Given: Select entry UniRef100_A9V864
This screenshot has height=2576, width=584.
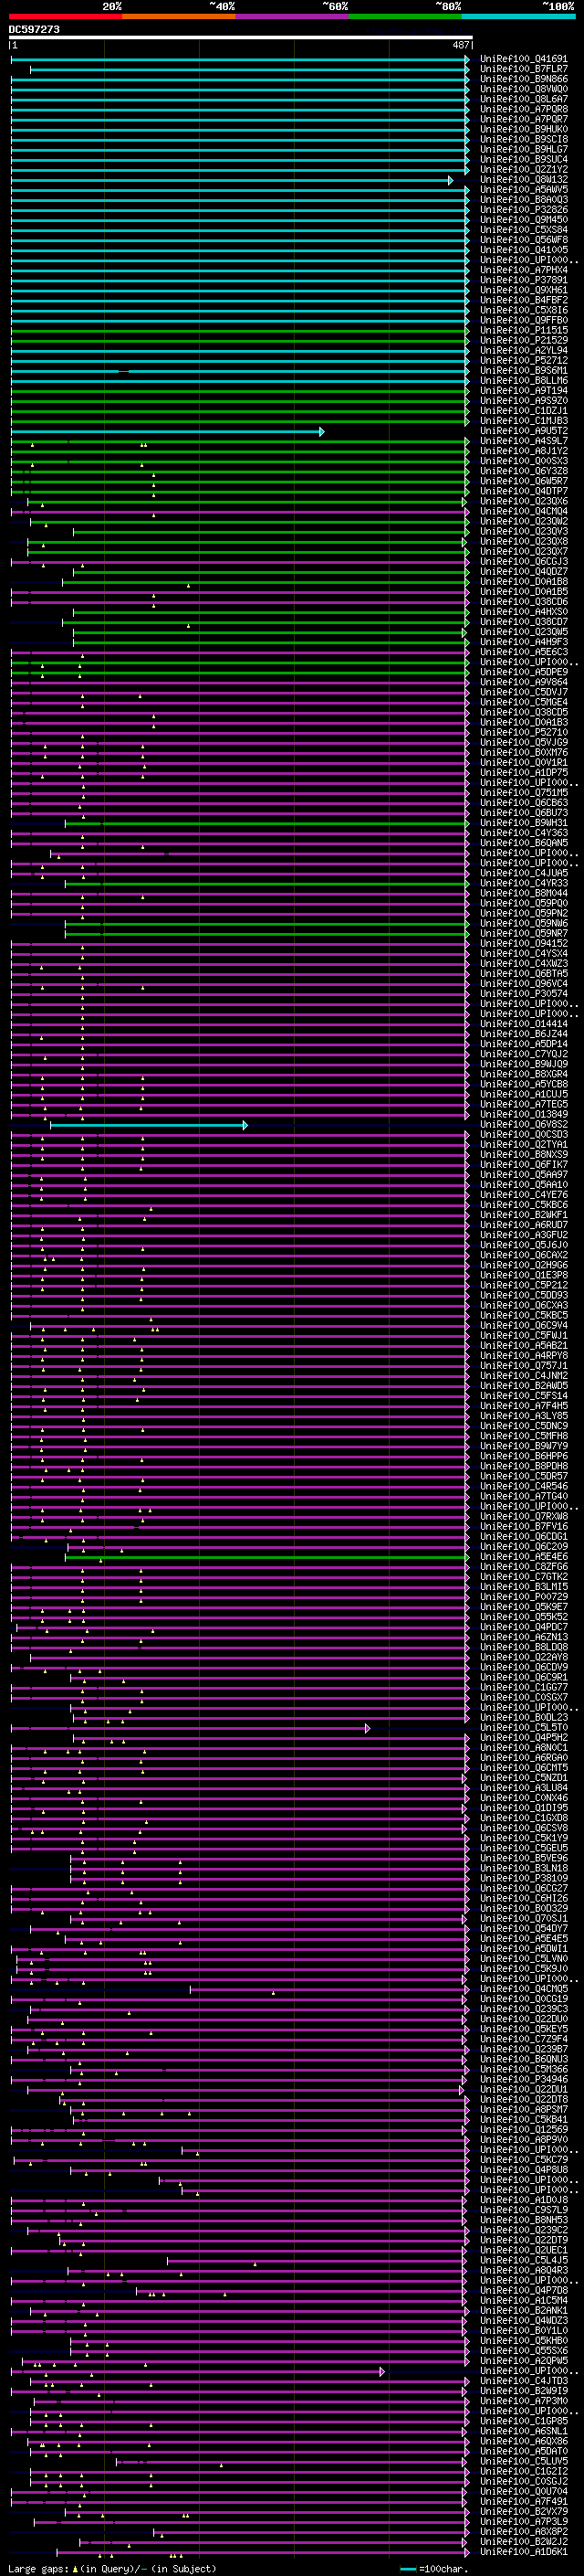Looking at the screenshot, I should [523, 683].
